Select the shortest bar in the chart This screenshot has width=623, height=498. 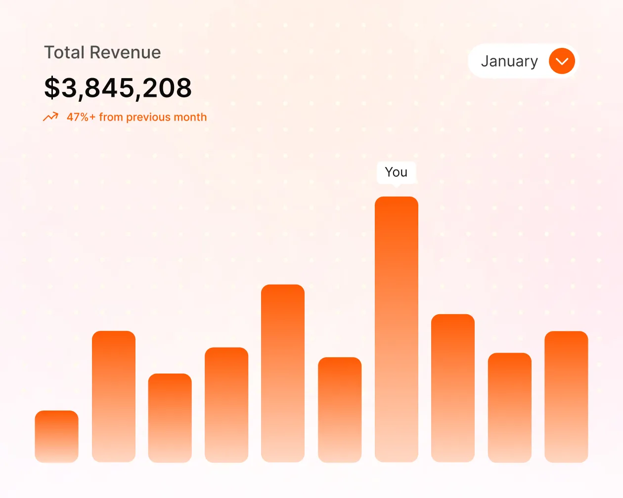(56, 436)
